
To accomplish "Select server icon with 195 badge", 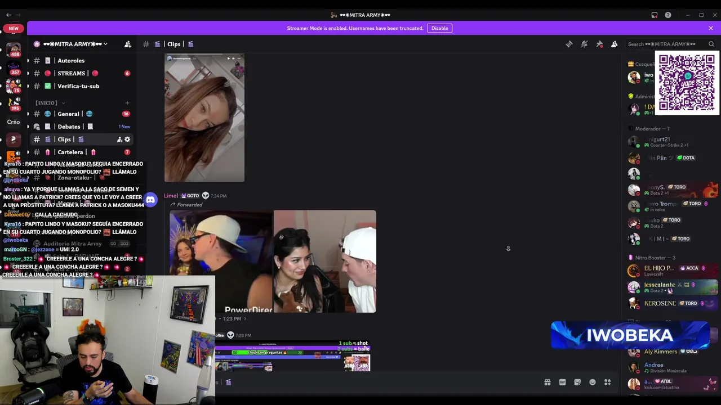I will (x=14, y=104).
